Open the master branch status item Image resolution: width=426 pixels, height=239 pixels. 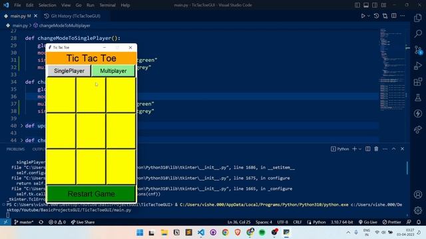point(23,222)
